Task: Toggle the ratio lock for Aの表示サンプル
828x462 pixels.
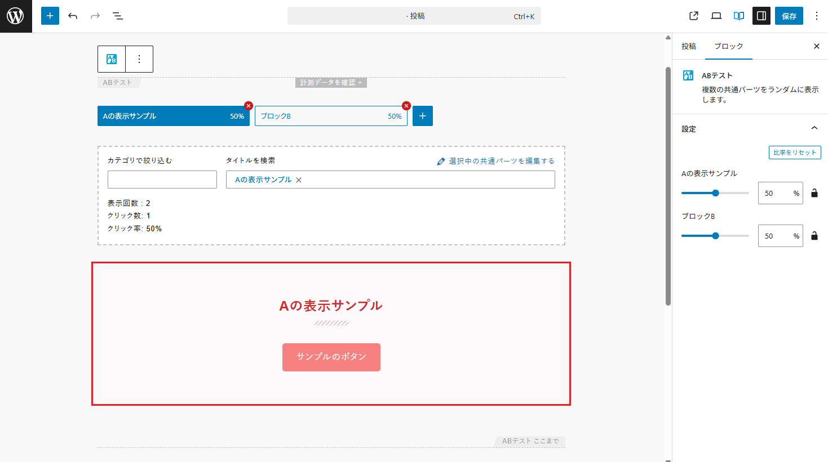Action: coord(814,193)
